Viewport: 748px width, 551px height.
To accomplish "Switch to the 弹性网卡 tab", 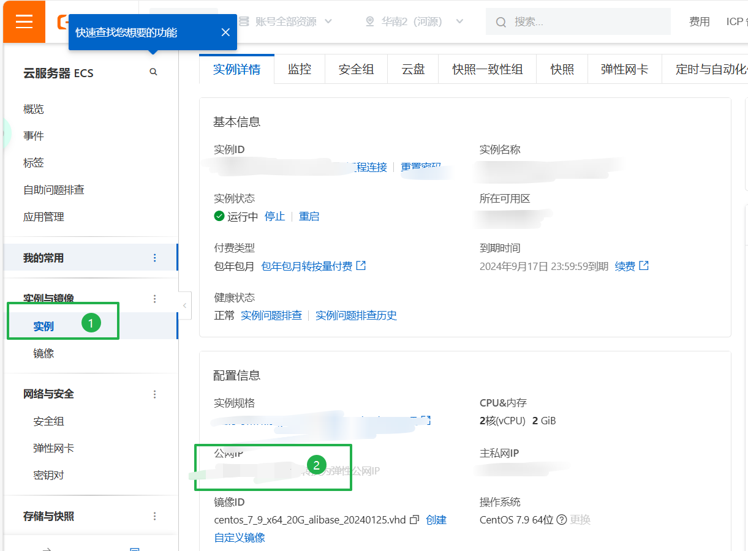I will point(624,69).
